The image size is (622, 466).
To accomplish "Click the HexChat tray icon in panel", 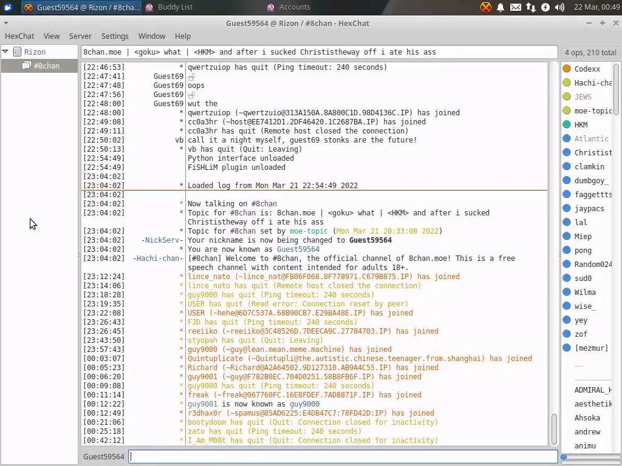I will click(485, 7).
